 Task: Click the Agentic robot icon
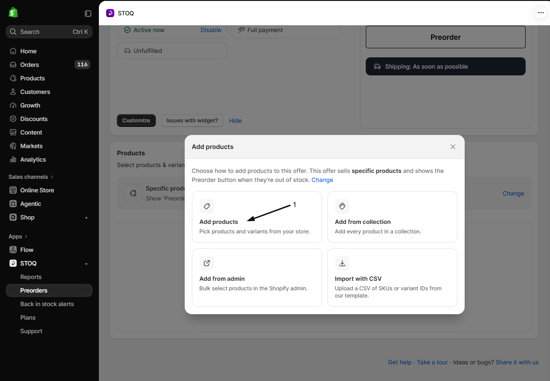13,204
